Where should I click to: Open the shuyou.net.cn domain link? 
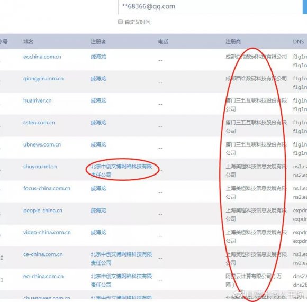pyautogui.click(x=40, y=167)
